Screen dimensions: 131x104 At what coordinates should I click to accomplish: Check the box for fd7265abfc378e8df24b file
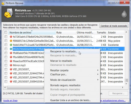point(6,37)
